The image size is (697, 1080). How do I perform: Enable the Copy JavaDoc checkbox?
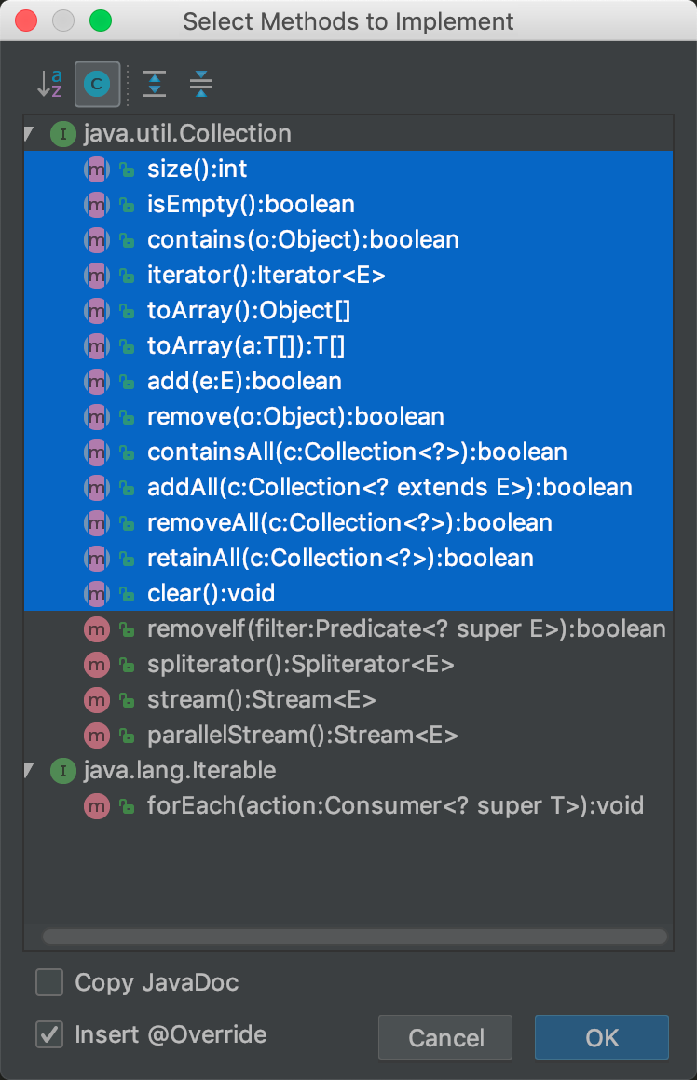pos(49,982)
